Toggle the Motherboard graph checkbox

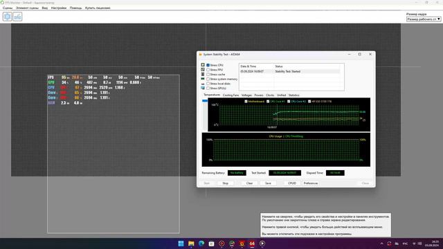[x=246, y=102]
